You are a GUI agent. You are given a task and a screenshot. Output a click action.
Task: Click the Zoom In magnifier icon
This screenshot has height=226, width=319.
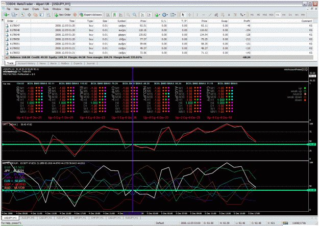click(128, 15)
